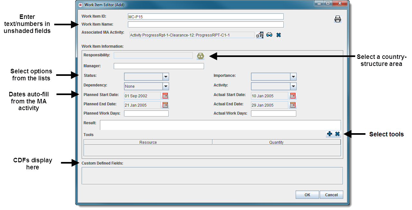Sort tools by the Resource column header
The height and width of the screenshot is (210, 412).
(148, 142)
